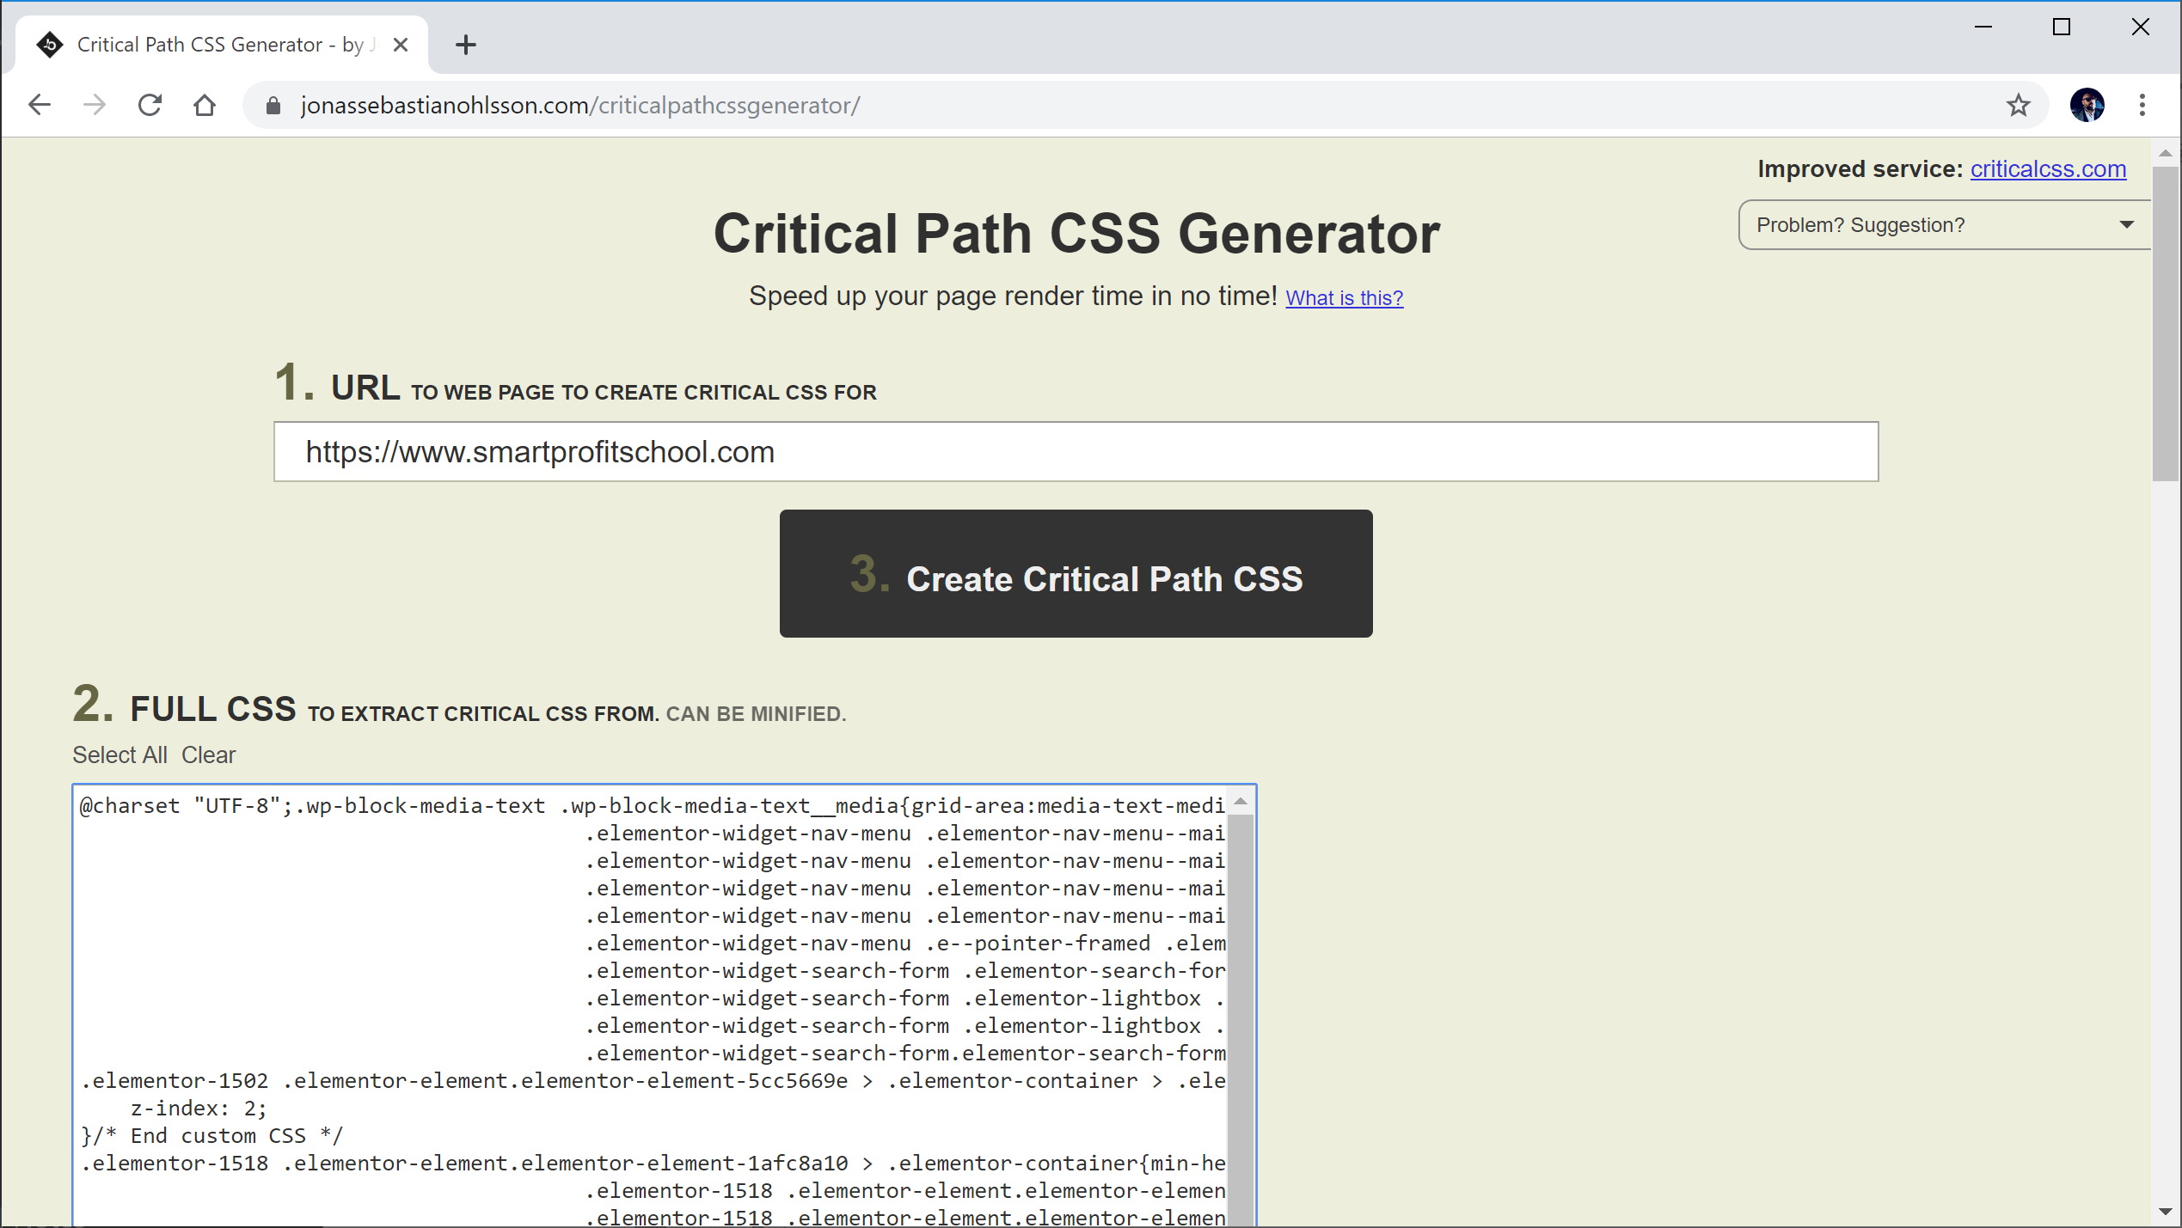Viewport: 2182px width, 1228px height.
Task: Open the Chrome three-dot menu
Action: click(2142, 105)
